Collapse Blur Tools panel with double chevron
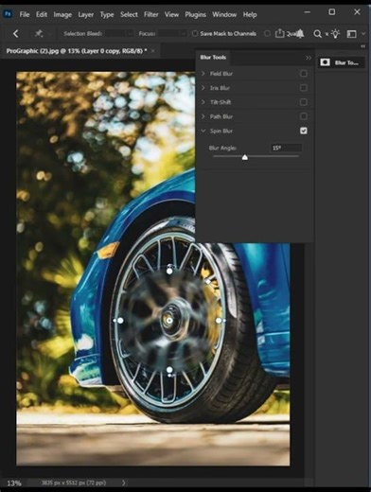This screenshot has height=492, width=371. pos(309,58)
